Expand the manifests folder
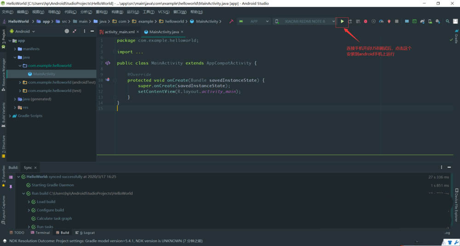 point(15,49)
